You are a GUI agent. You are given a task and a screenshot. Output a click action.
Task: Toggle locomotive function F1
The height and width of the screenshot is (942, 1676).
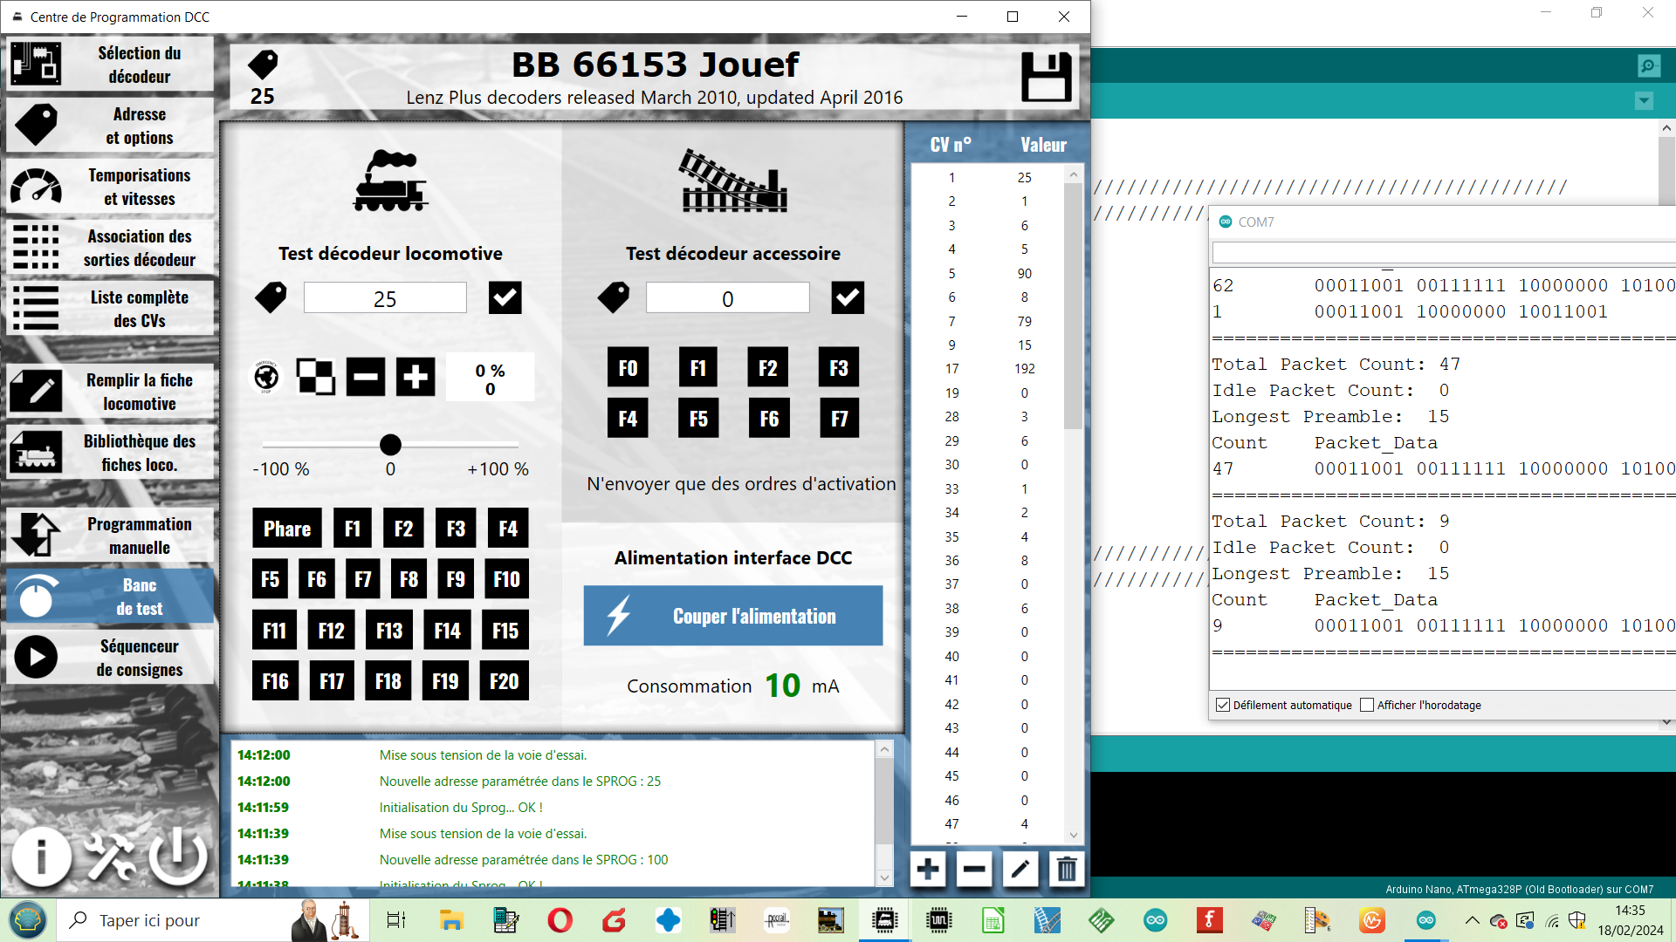coord(353,529)
